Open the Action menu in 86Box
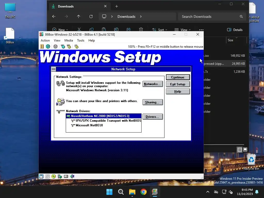Image resolution: width=264 pixels, height=198 pixels. [x=45, y=40]
